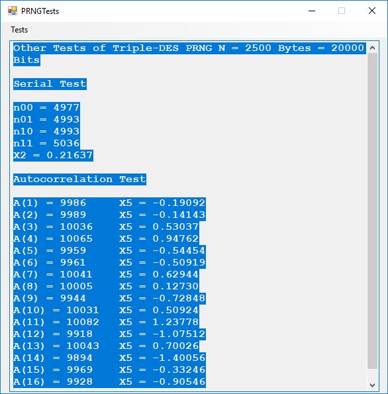The image size is (388, 394).
Task: Click the 'n11 = 5036' line
Action: tap(46, 143)
